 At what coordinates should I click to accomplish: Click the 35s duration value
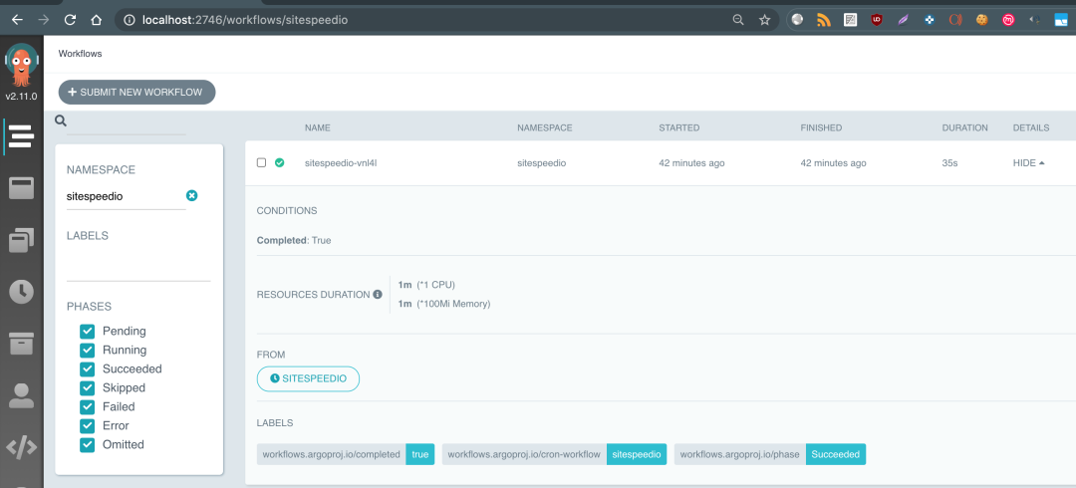coord(949,163)
